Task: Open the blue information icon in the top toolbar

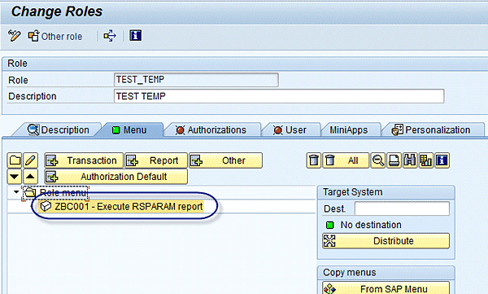Action: coord(135,36)
